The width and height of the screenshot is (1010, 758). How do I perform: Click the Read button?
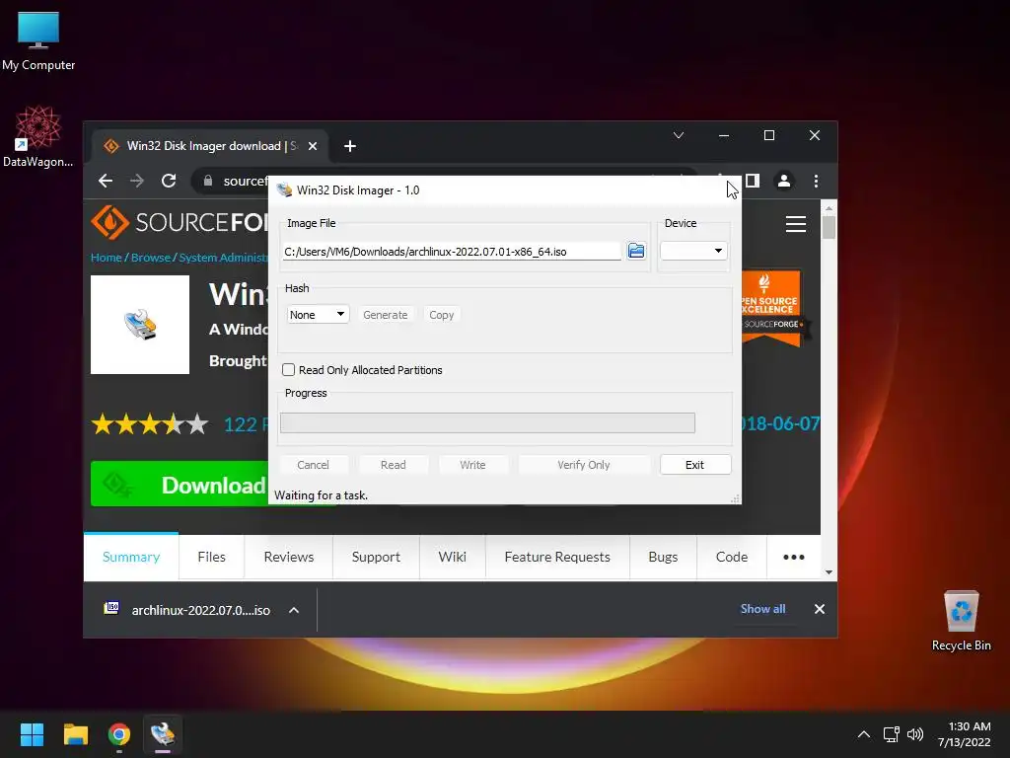point(393,465)
